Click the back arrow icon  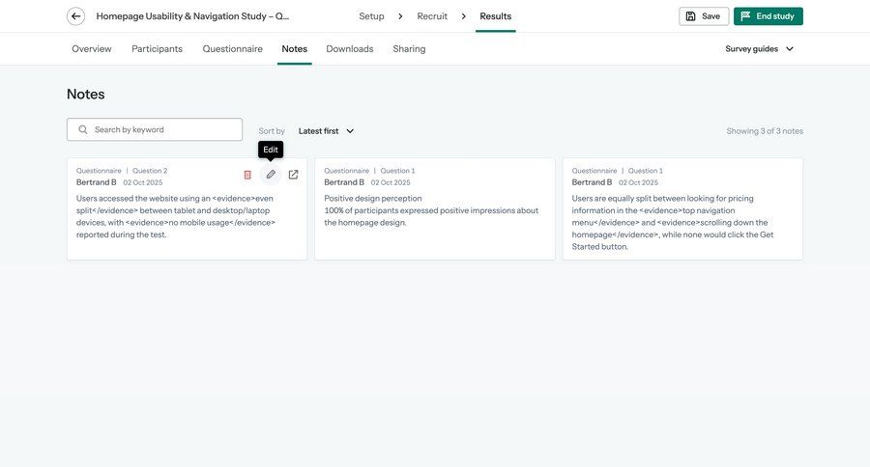point(76,16)
